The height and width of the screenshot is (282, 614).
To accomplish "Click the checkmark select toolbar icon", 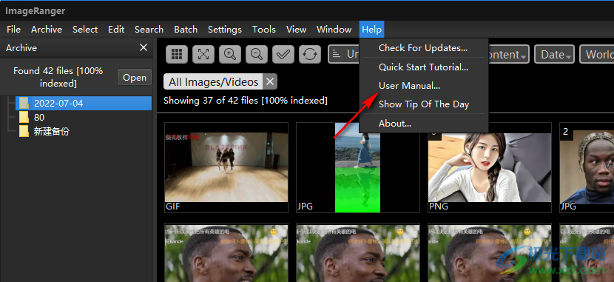I will (283, 54).
